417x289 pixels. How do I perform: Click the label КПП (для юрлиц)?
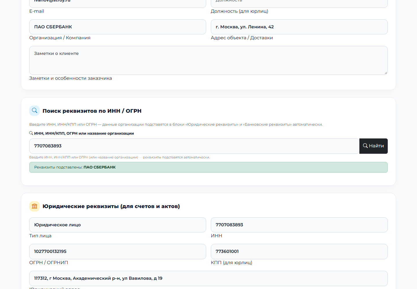(231, 263)
